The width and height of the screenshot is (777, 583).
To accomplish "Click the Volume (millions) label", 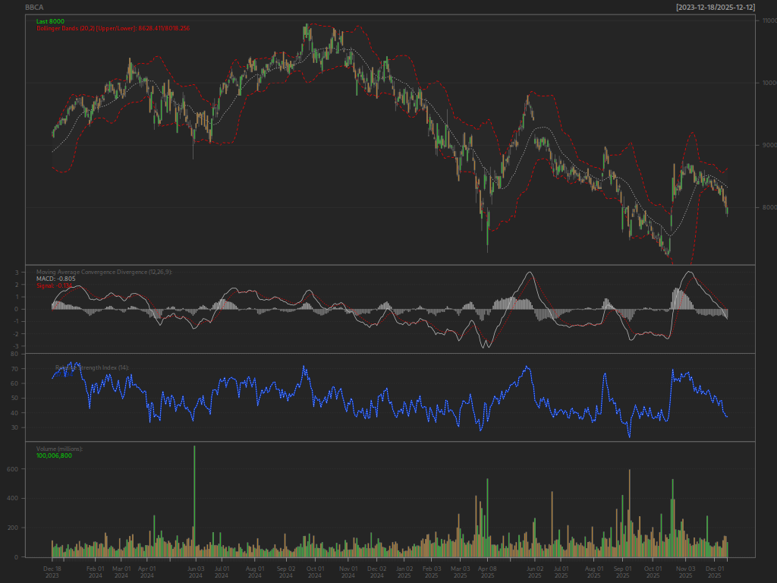I will click(x=59, y=449).
